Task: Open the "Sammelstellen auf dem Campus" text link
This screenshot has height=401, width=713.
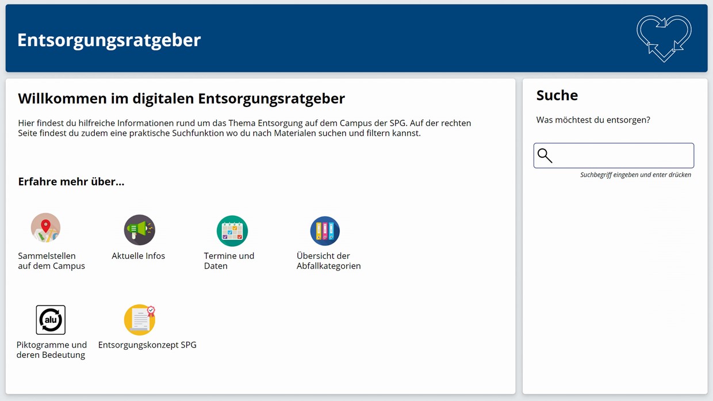Action: point(51,261)
